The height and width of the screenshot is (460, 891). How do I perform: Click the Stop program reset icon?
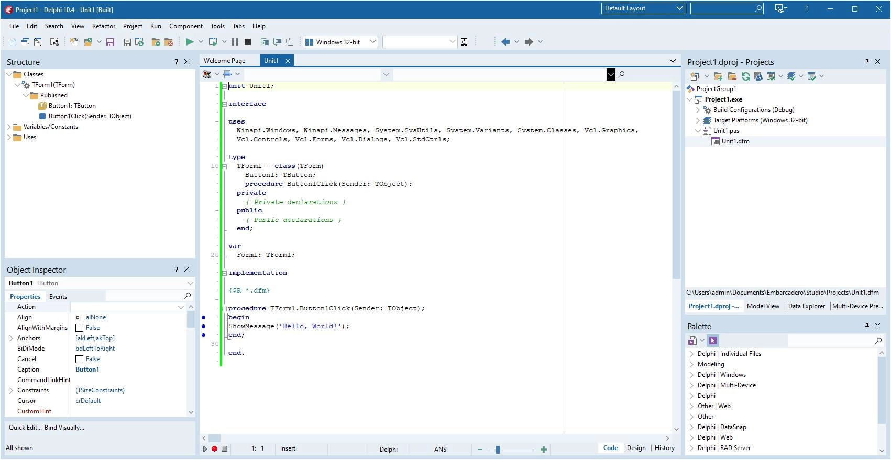click(x=248, y=42)
